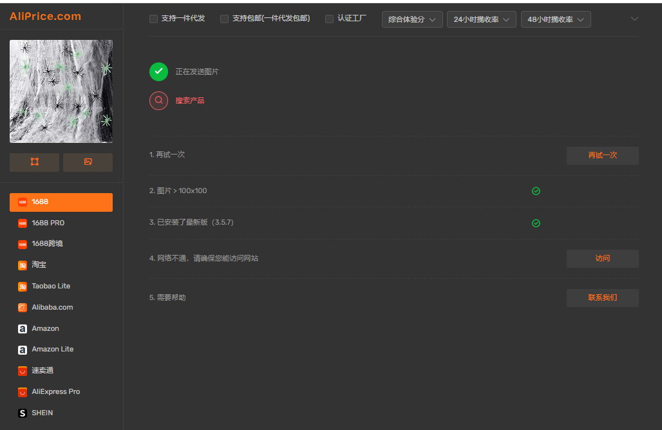
Task: Click the 联系我们 contact button
Action: click(602, 297)
